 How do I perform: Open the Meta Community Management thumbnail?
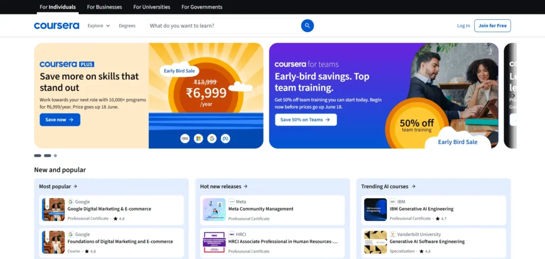tap(214, 209)
